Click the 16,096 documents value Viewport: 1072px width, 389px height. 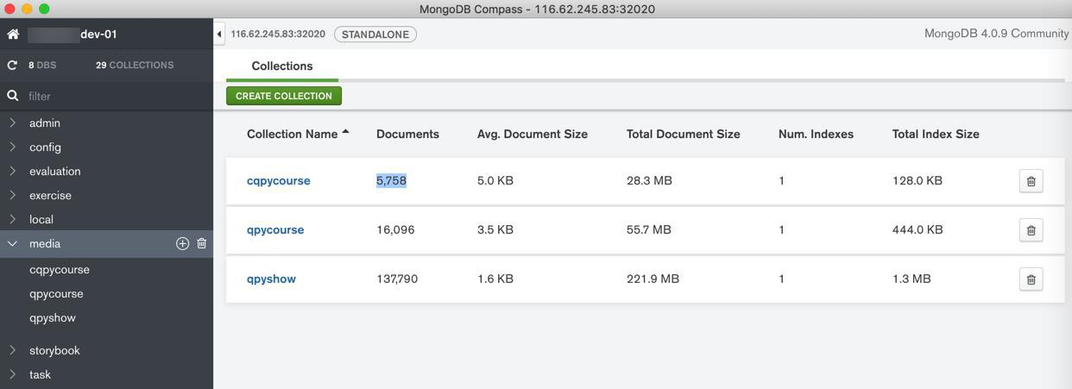(x=395, y=230)
